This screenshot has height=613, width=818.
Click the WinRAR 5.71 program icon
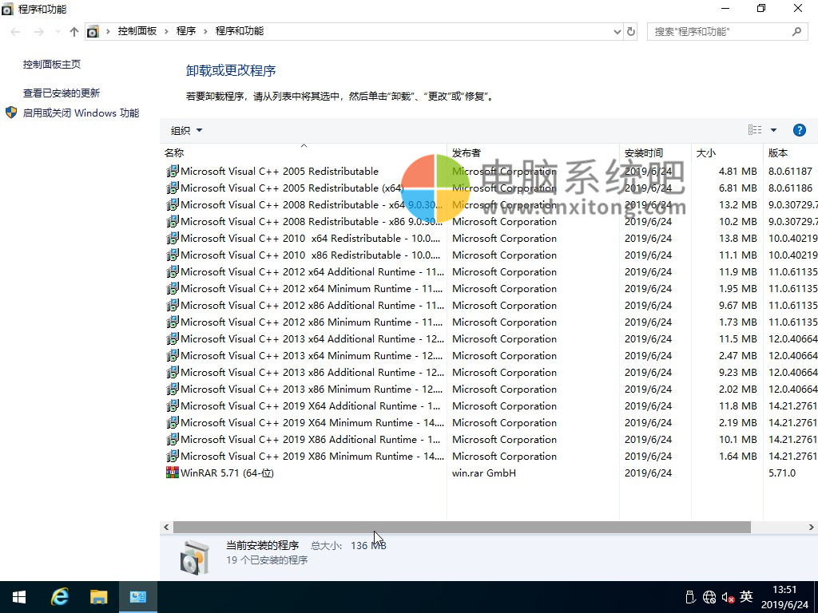(x=173, y=473)
